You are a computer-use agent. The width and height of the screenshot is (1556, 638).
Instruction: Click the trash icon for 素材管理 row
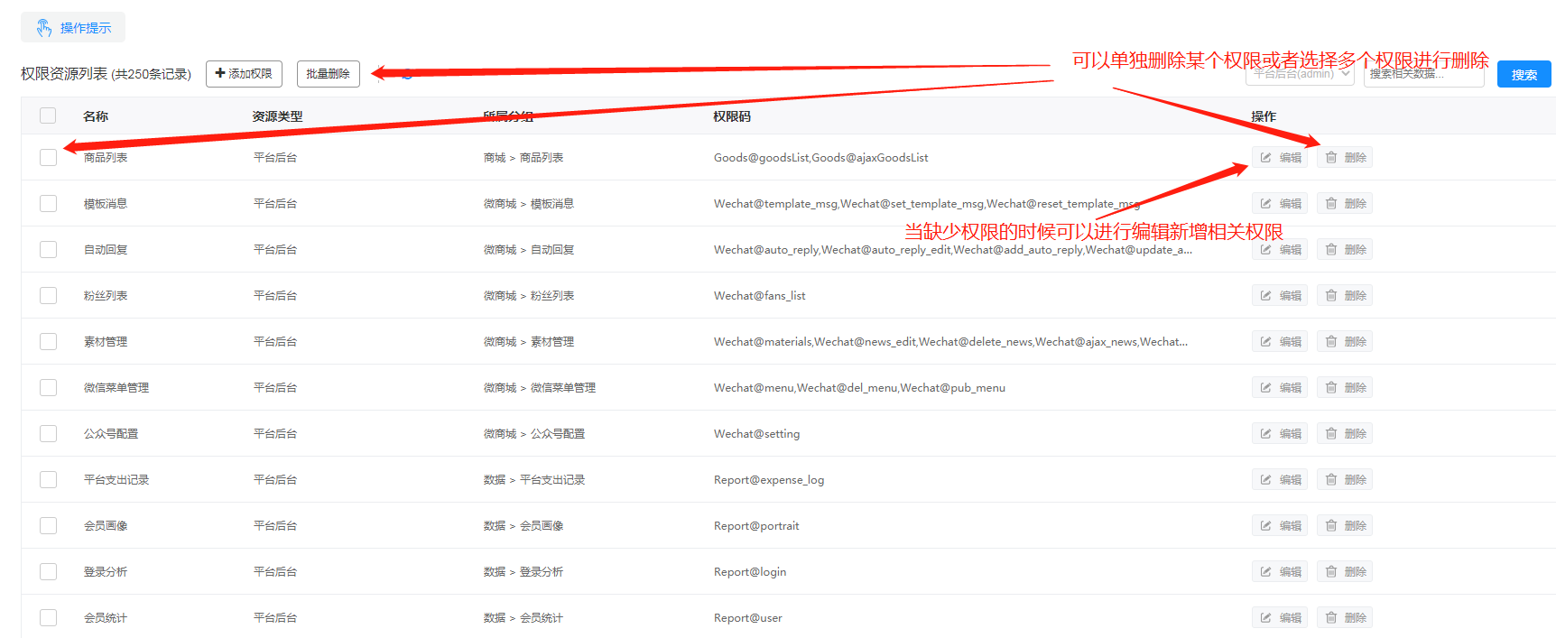(1331, 342)
